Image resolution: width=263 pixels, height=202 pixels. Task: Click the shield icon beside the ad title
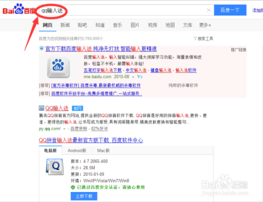tap(42, 48)
